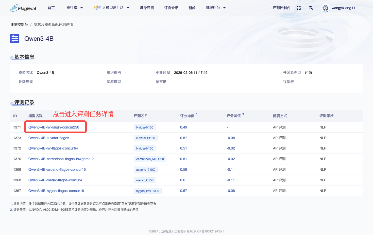Click the wangyixiang11 avatar icon
The image size is (373, 235).
coord(325,8)
